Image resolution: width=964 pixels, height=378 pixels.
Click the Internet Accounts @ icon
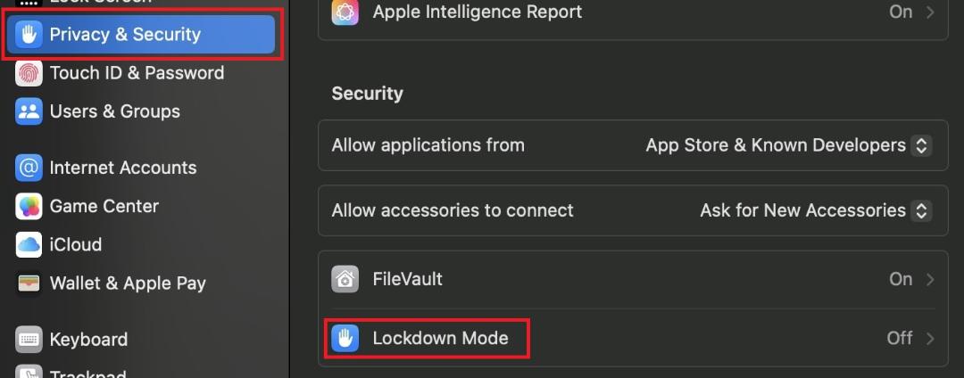point(29,168)
